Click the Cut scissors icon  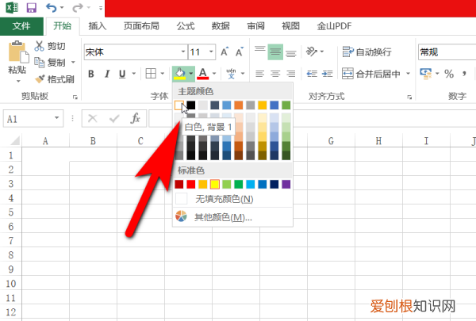(x=39, y=46)
